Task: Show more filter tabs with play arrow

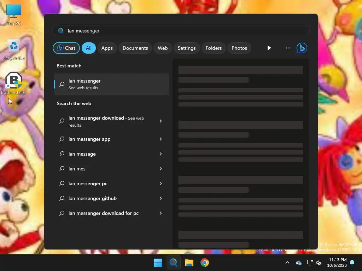Action: point(269,48)
